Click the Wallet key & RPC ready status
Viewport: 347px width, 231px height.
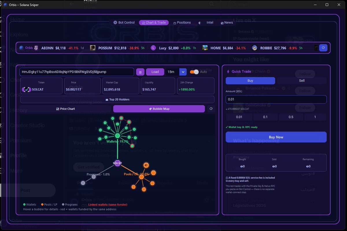(x=242, y=127)
